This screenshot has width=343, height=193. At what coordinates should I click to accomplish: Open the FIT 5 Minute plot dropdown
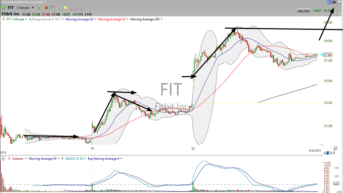(26, 19)
